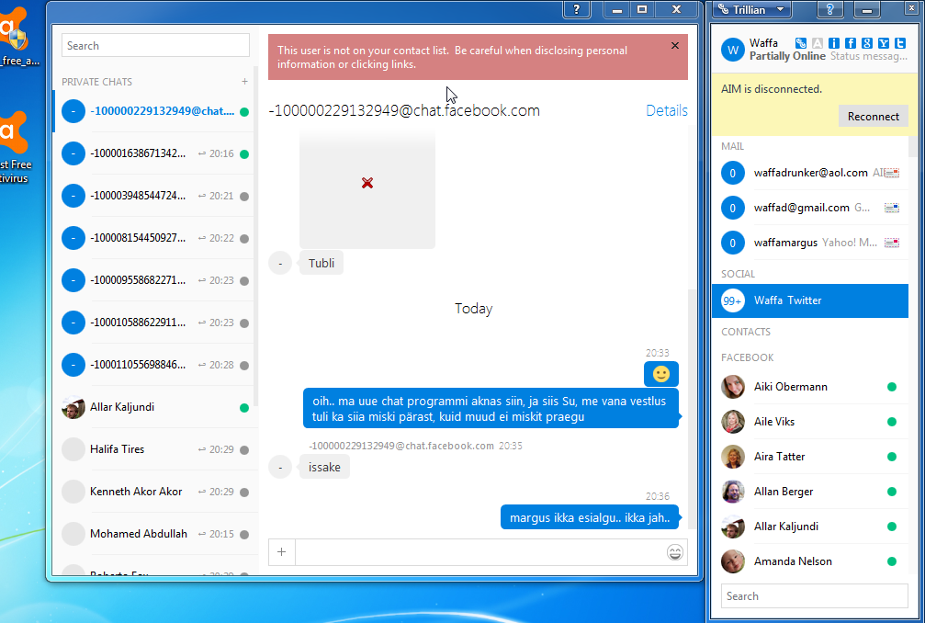Open the emoticon picker in the message box
The image size is (925, 623).
[x=675, y=552]
